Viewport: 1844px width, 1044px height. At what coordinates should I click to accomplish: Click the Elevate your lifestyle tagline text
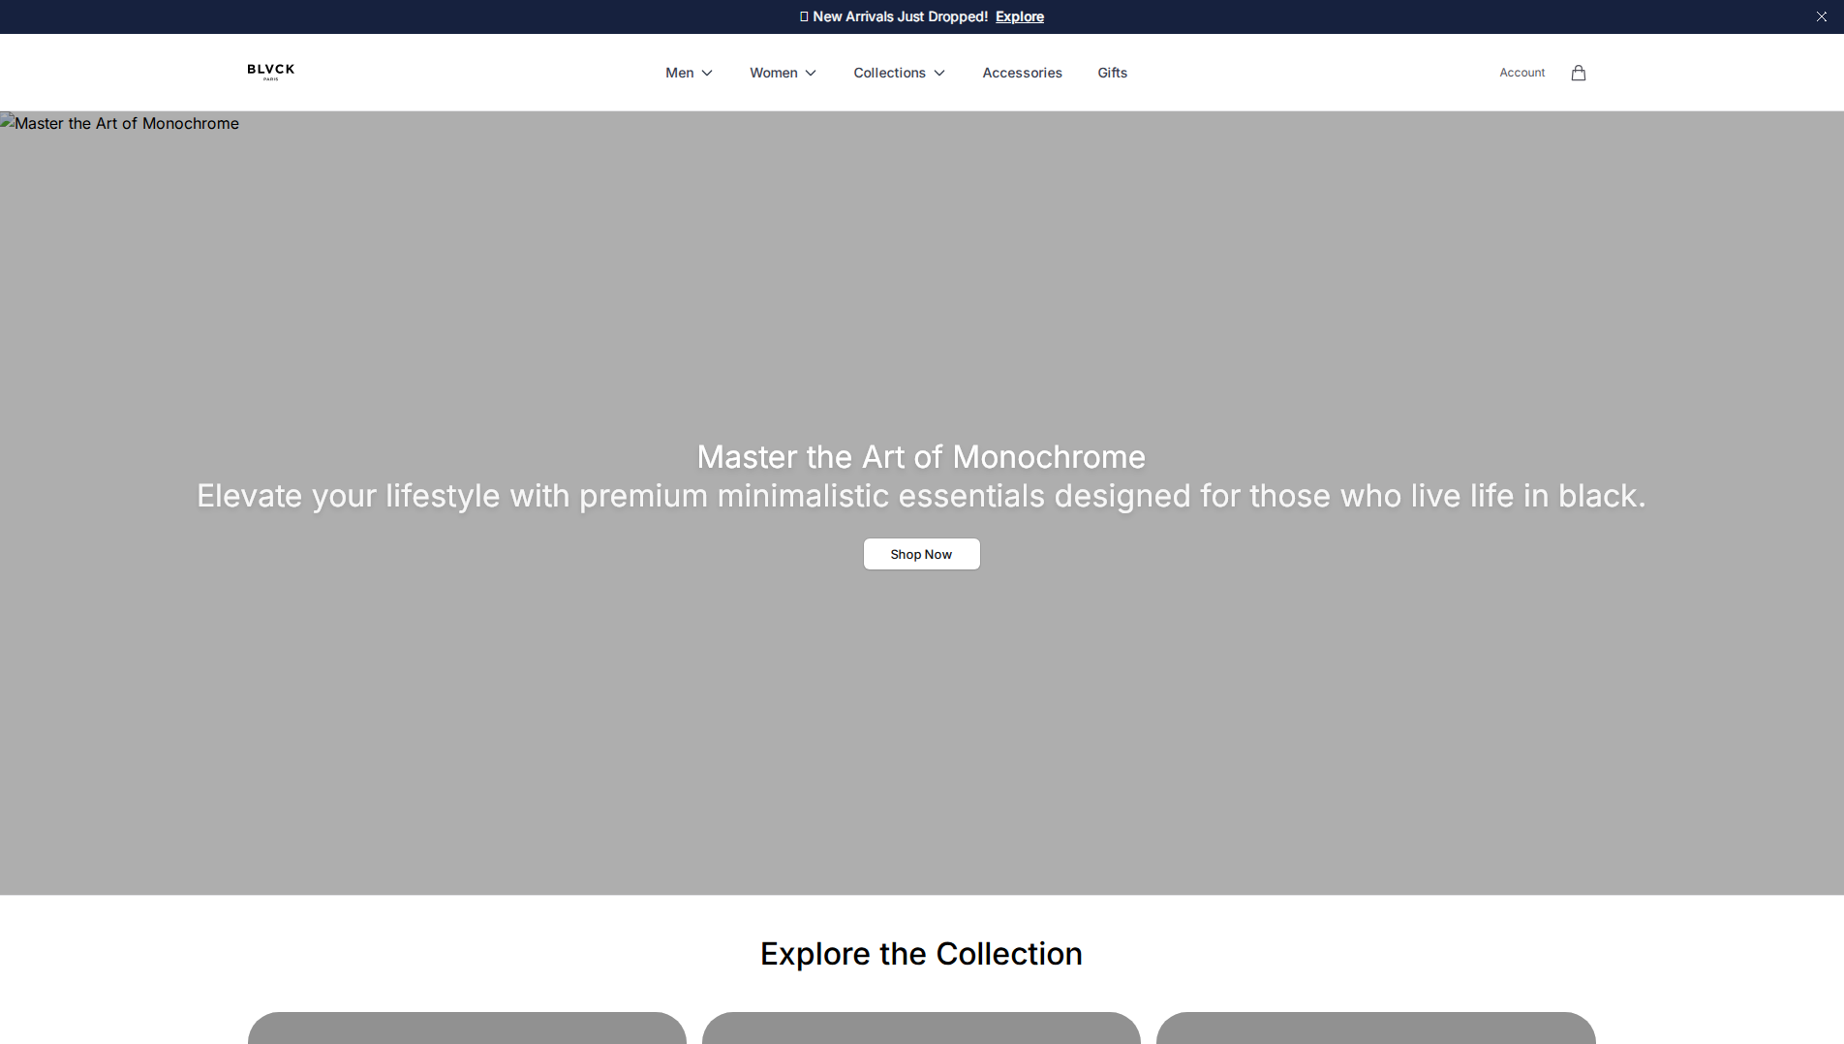coord(922,496)
